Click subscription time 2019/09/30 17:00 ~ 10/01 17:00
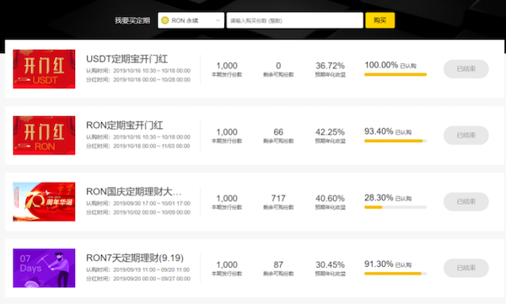This screenshot has width=506, height=304. pos(152,204)
